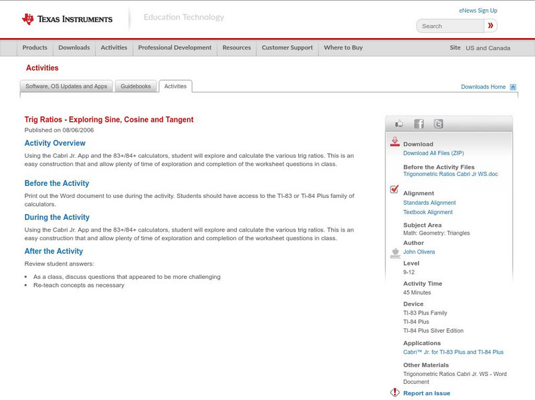Open Trigonometric Ratios Cabri Jr WS.doc
535x400 pixels.
point(450,174)
